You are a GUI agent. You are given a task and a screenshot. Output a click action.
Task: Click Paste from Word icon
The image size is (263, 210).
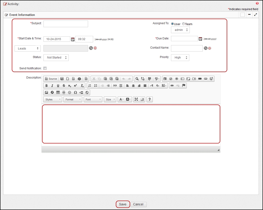coord(117,79)
